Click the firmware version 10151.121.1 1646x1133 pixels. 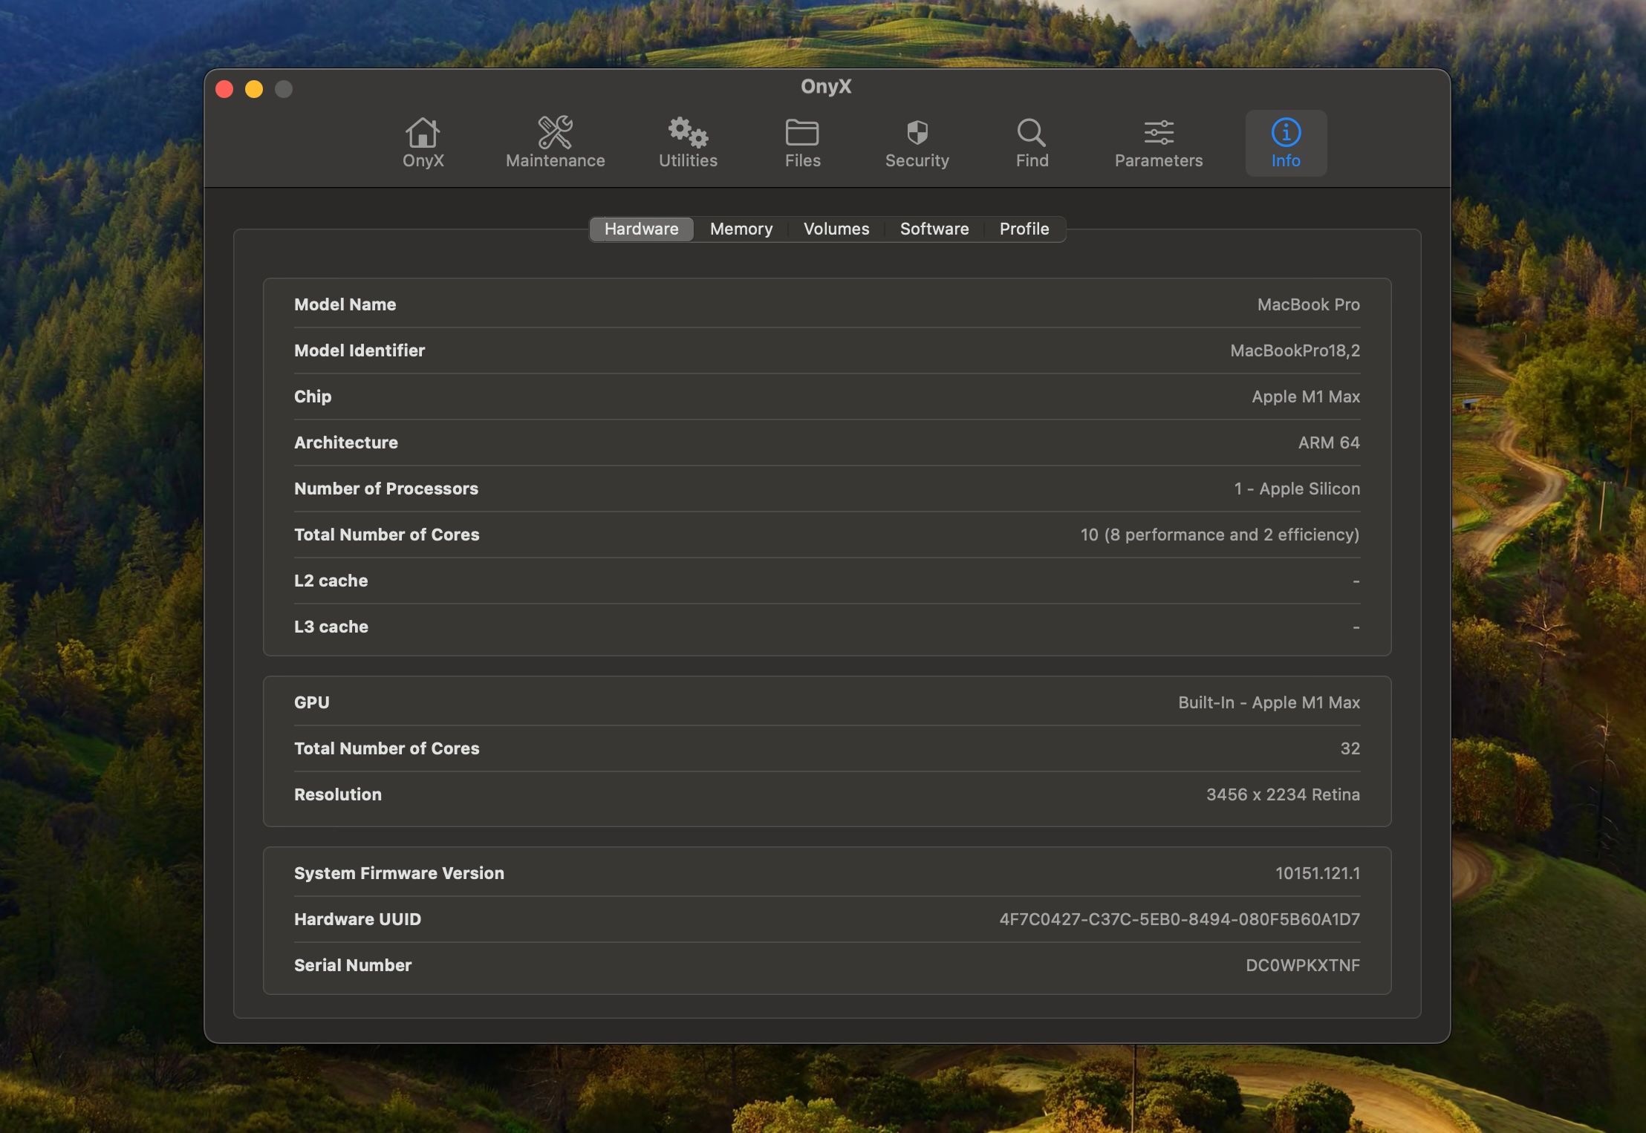pos(1318,873)
